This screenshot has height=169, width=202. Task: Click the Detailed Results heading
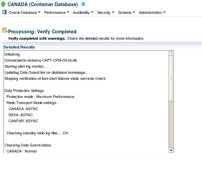click(x=19, y=47)
